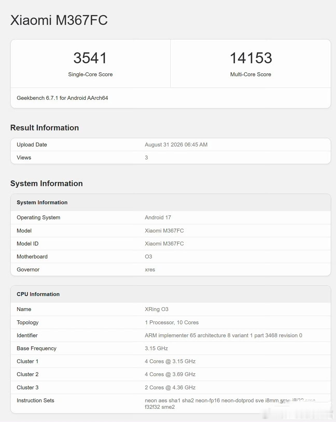Select the Model ID row's 'Xiaomi M367FC' value
The height and width of the screenshot is (422, 336).
pos(164,244)
